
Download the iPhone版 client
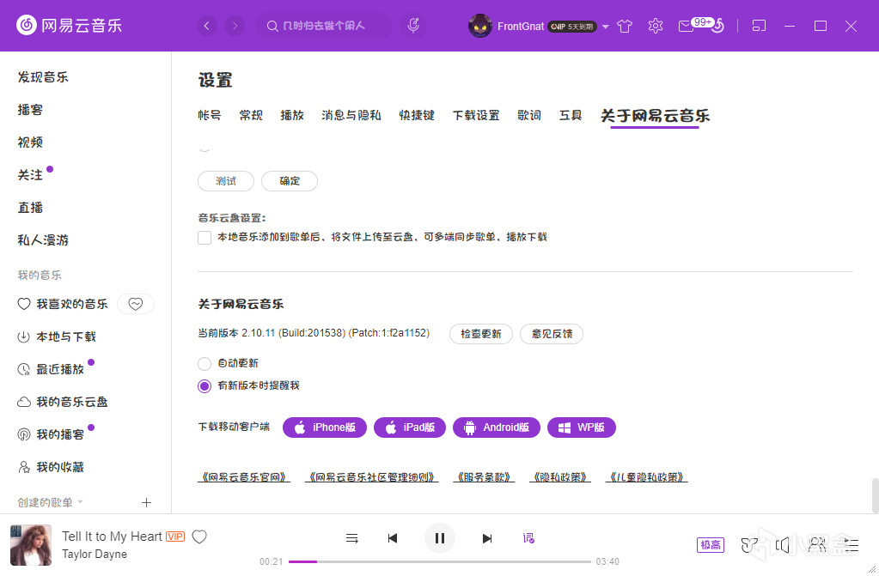(x=325, y=427)
